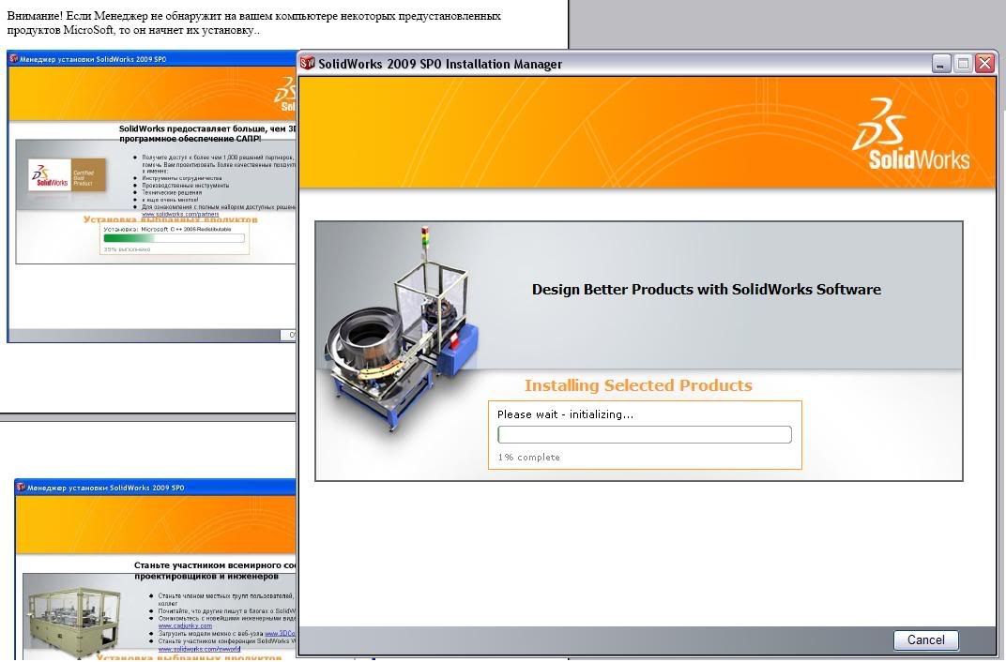Screen dimensions: 1006x662
Task: Click the 'SolidWorks 2009 SP0 Installation Manager' title bar
Action: (x=610, y=64)
